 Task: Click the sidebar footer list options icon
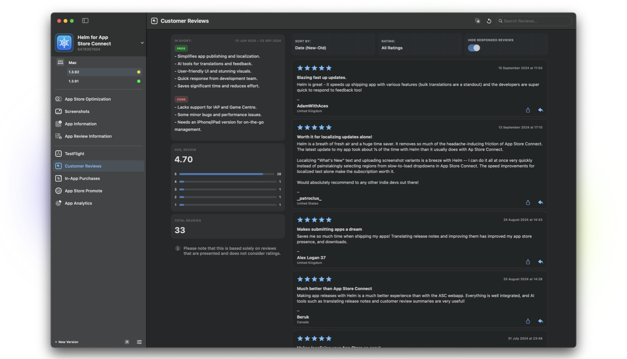point(139,342)
